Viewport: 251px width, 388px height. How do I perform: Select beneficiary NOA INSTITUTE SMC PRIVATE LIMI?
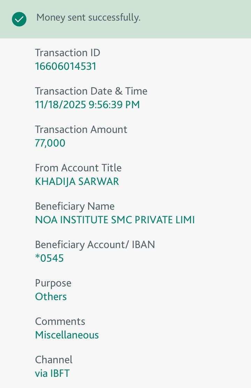(x=115, y=220)
